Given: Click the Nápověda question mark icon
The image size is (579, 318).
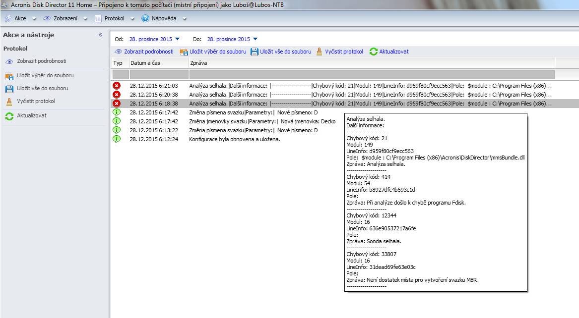Looking at the screenshot, I should 145,18.
